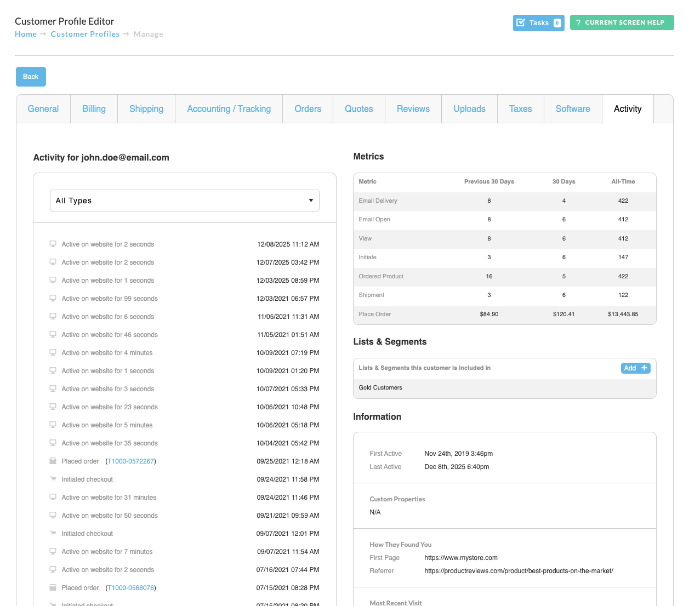Click the Gold Customers list row

505,388
